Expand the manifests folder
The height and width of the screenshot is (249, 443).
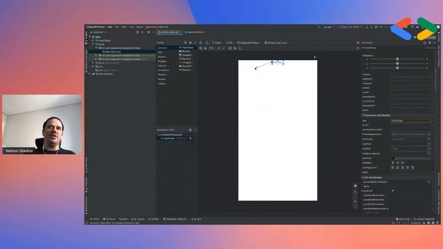93,40
